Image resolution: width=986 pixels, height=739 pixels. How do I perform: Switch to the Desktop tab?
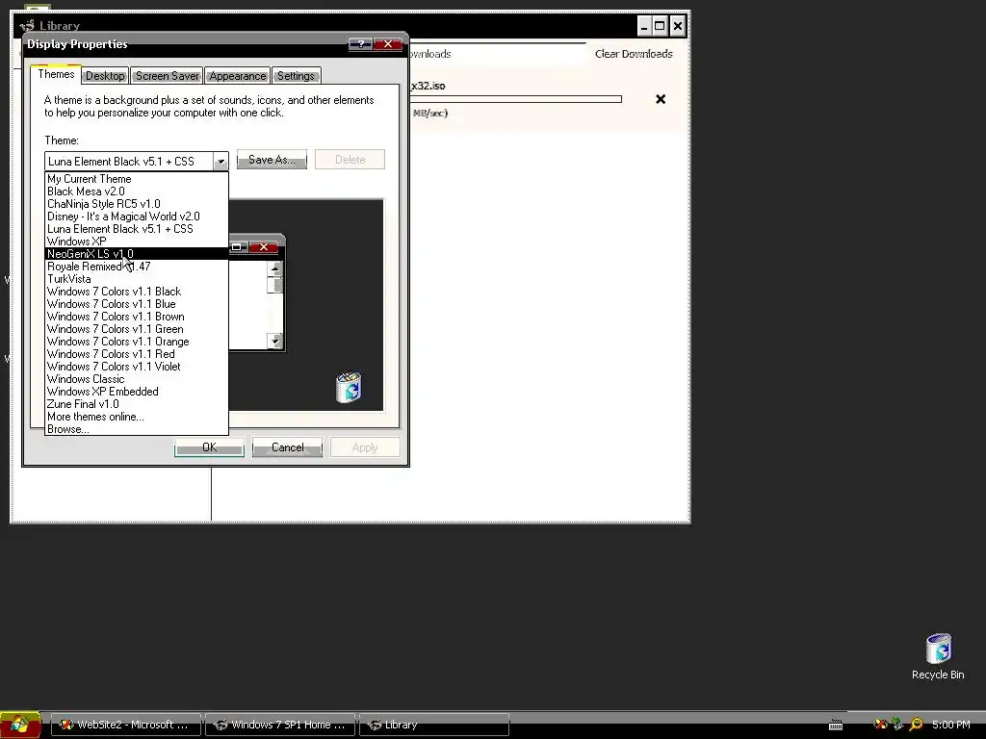pyautogui.click(x=105, y=76)
